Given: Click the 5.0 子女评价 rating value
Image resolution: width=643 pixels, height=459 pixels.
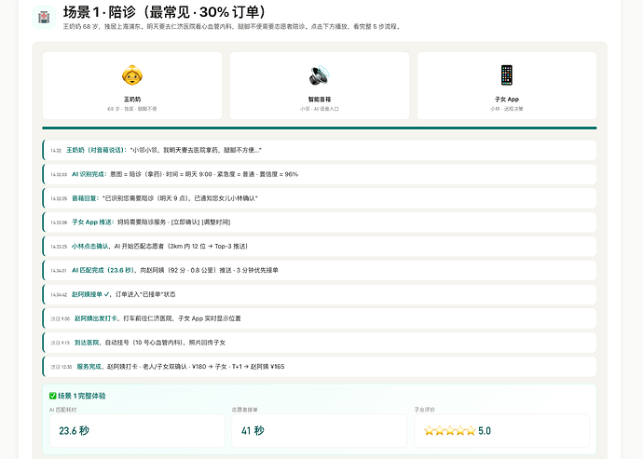Looking at the screenshot, I should click(485, 431).
